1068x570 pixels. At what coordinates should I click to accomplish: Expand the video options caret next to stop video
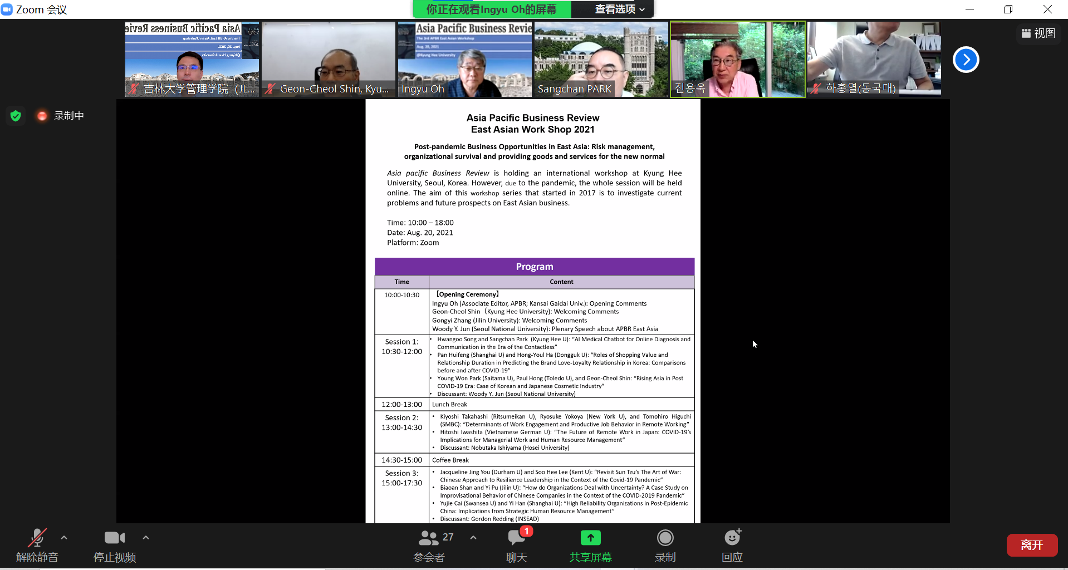pyautogui.click(x=146, y=538)
